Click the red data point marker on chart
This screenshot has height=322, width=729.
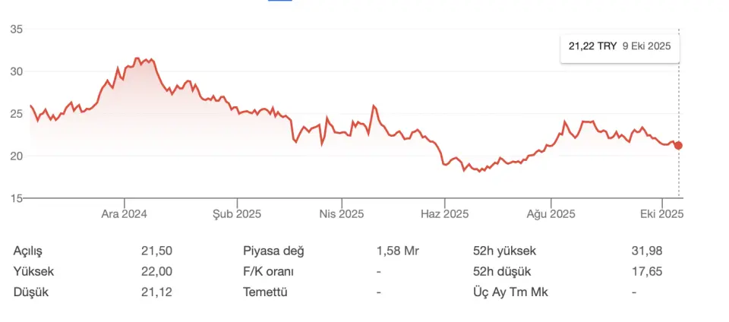coord(678,145)
